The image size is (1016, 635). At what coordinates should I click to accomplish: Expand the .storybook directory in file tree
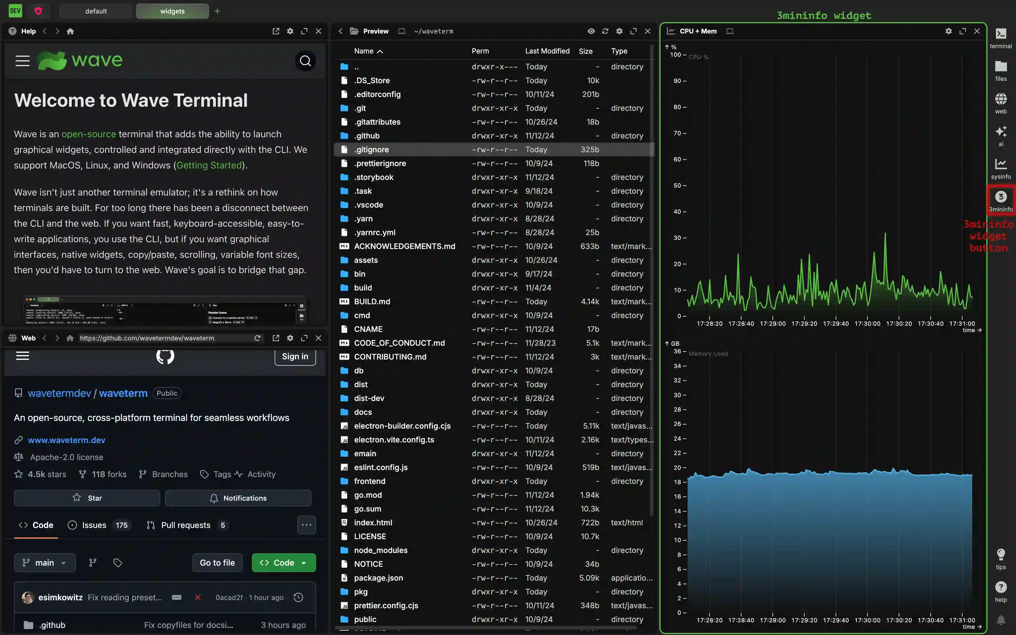tap(374, 176)
